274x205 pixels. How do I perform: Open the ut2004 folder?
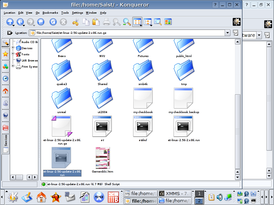[102, 100]
